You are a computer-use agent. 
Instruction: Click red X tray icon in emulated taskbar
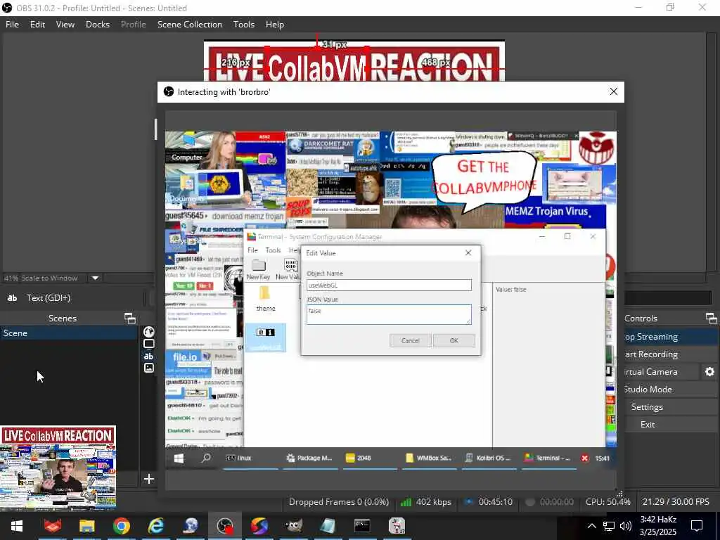[585, 458]
